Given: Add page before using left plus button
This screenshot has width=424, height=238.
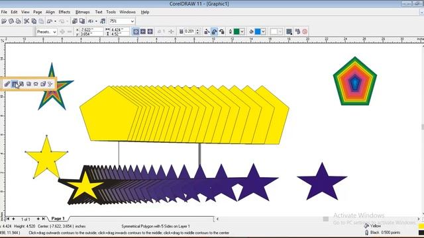Looking at the screenshot, I should point(13,219).
